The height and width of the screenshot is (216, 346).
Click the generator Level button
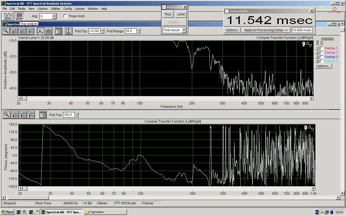click(x=181, y=14)
